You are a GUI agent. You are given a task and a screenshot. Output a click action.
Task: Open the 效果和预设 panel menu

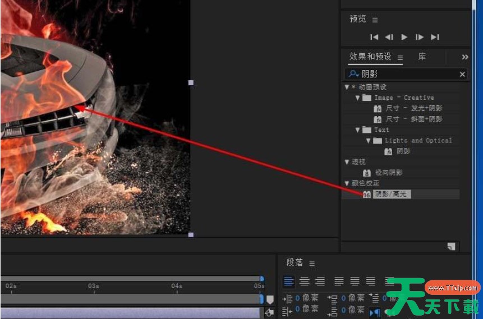(x=401, y=57)
